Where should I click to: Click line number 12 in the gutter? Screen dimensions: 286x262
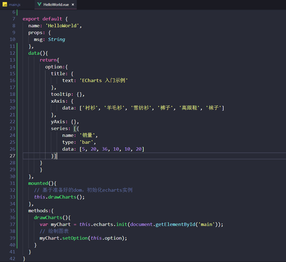click(13, 53)
